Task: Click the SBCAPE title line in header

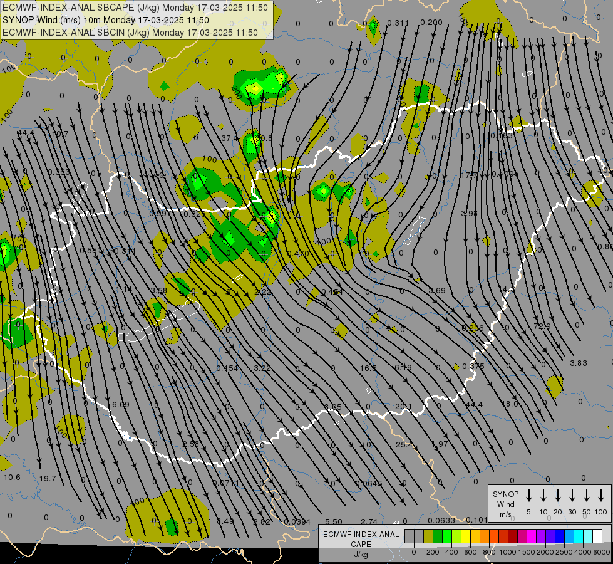Action: [x=135, y=8]
